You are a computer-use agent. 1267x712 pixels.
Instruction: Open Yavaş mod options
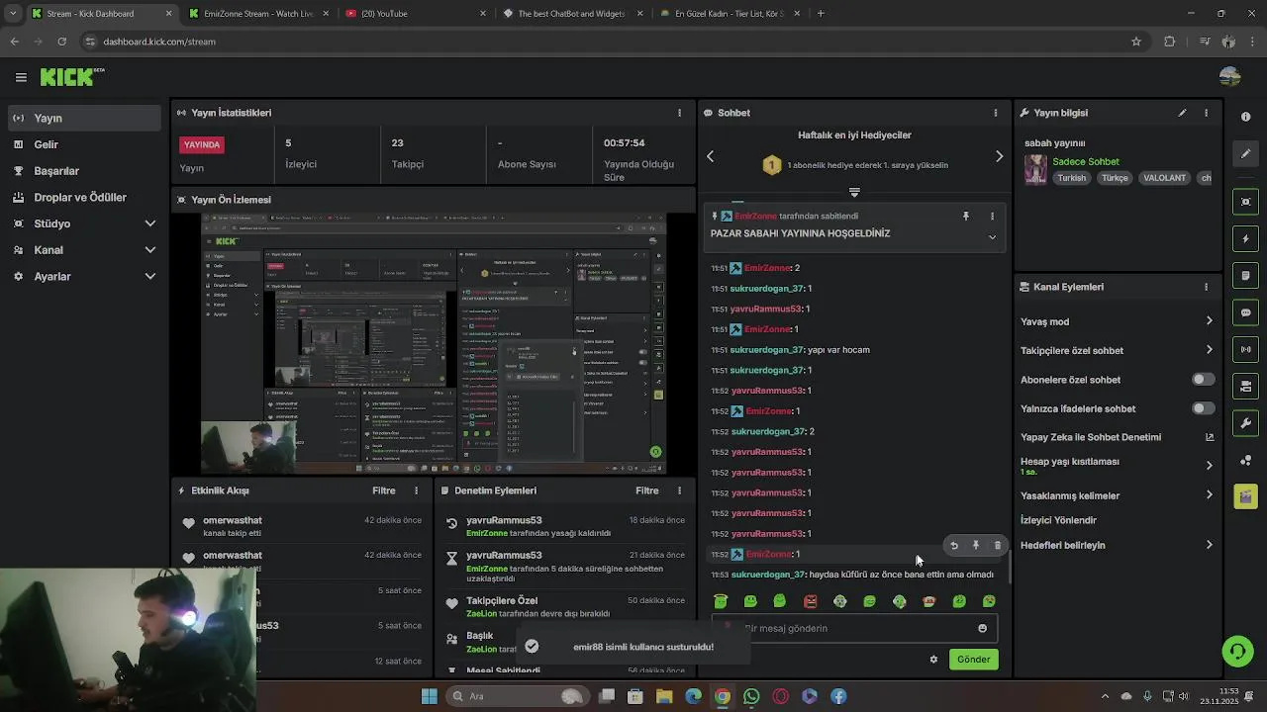point(1117,321)
